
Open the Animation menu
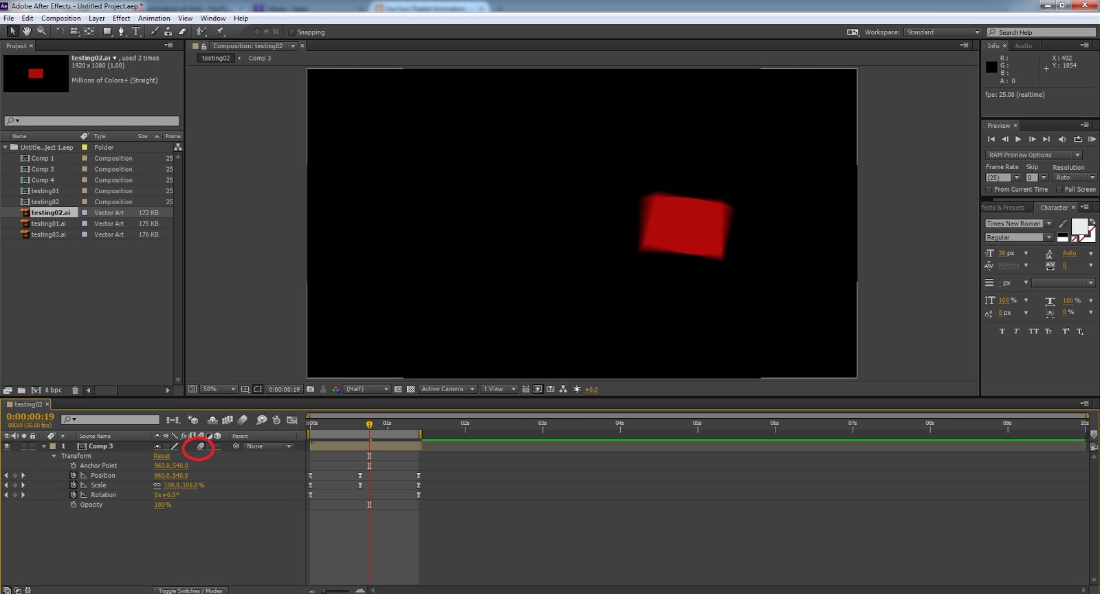[154, 19]
